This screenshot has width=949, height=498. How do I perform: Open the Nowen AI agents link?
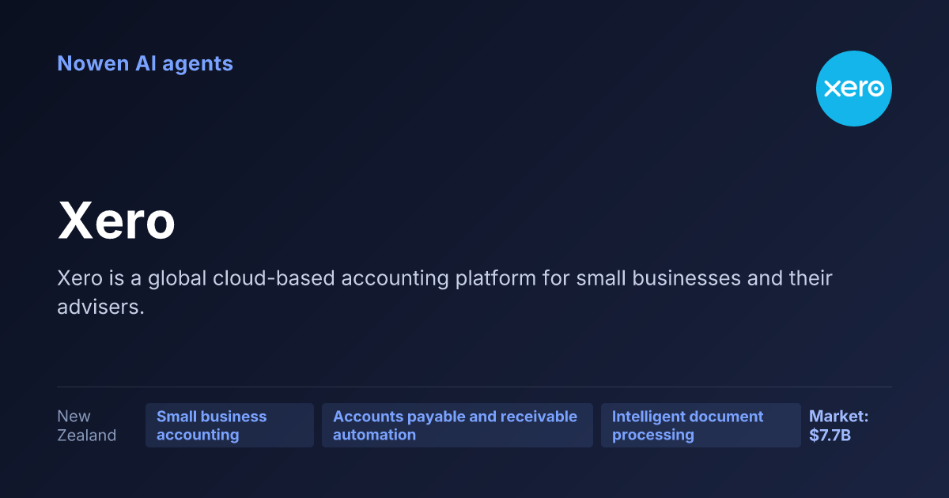click(145, 63)
